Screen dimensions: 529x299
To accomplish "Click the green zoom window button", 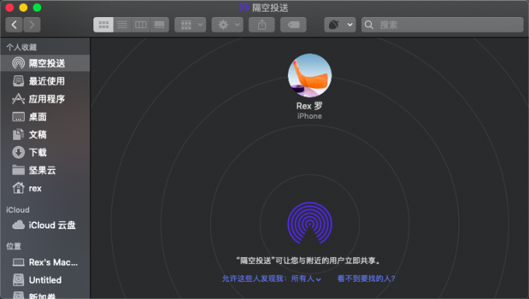I will coord(37,8).
